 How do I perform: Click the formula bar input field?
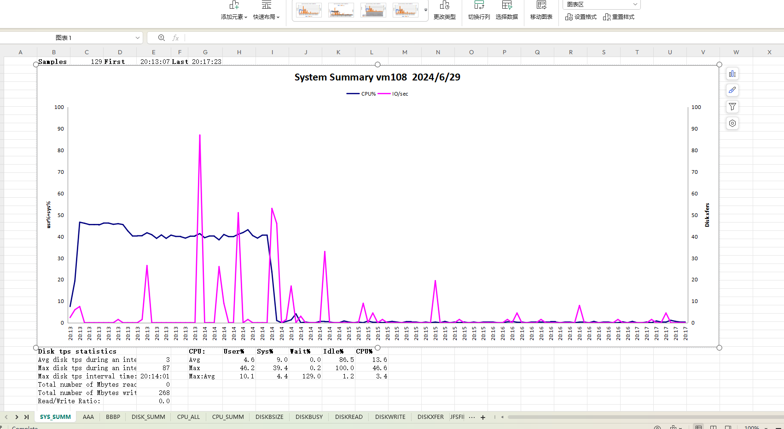pos(483,38)
